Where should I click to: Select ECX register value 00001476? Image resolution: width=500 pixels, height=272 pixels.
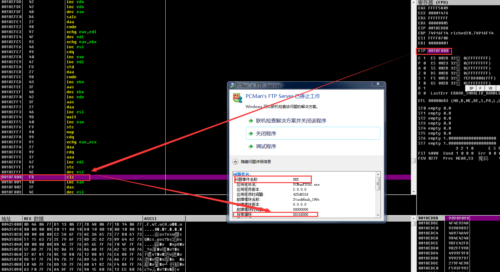(x=438, y=13)
